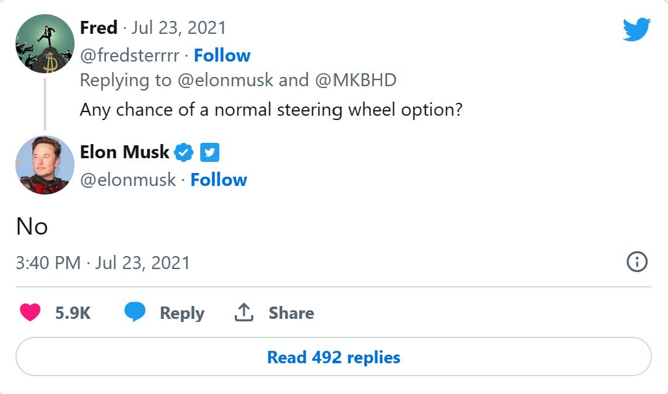Screen dimensions: 668x394
Task: Click the Twitter bird logo
Action: (x=636, y=29)
